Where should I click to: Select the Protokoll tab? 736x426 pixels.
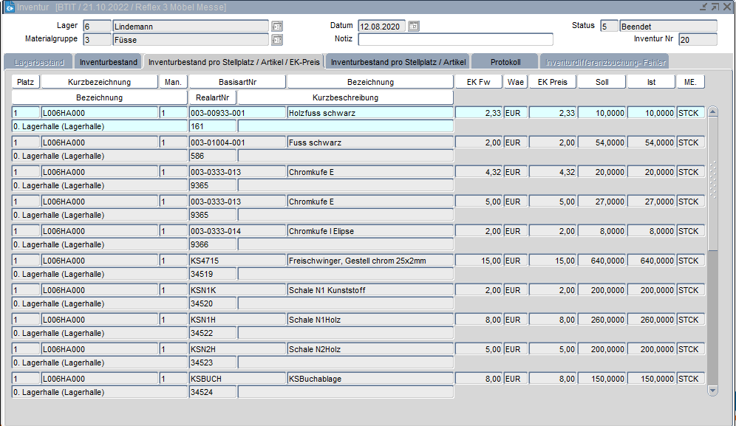[x=505, y=62]
